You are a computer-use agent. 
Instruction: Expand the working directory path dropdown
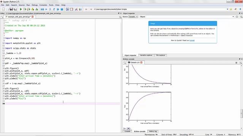pyautogui.click(x=227, y=9)
